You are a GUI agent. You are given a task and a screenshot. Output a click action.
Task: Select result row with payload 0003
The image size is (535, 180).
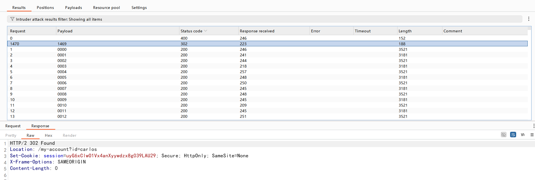(62, 66)
